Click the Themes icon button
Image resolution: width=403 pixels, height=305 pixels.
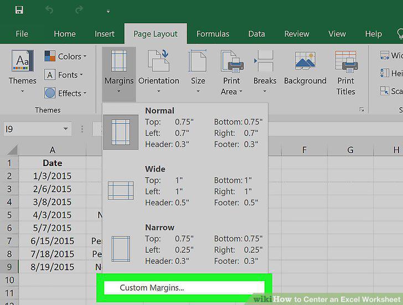(x=22, y=61)
